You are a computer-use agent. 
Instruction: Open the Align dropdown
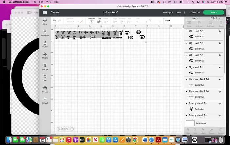coord(115,22)
